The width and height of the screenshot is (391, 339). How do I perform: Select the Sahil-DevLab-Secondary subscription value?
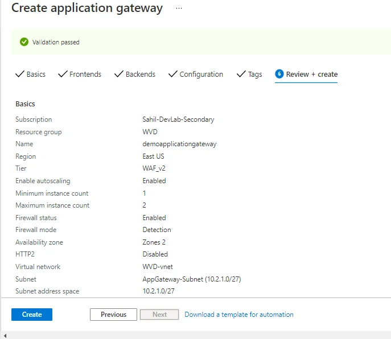click(x=178, y=119)
